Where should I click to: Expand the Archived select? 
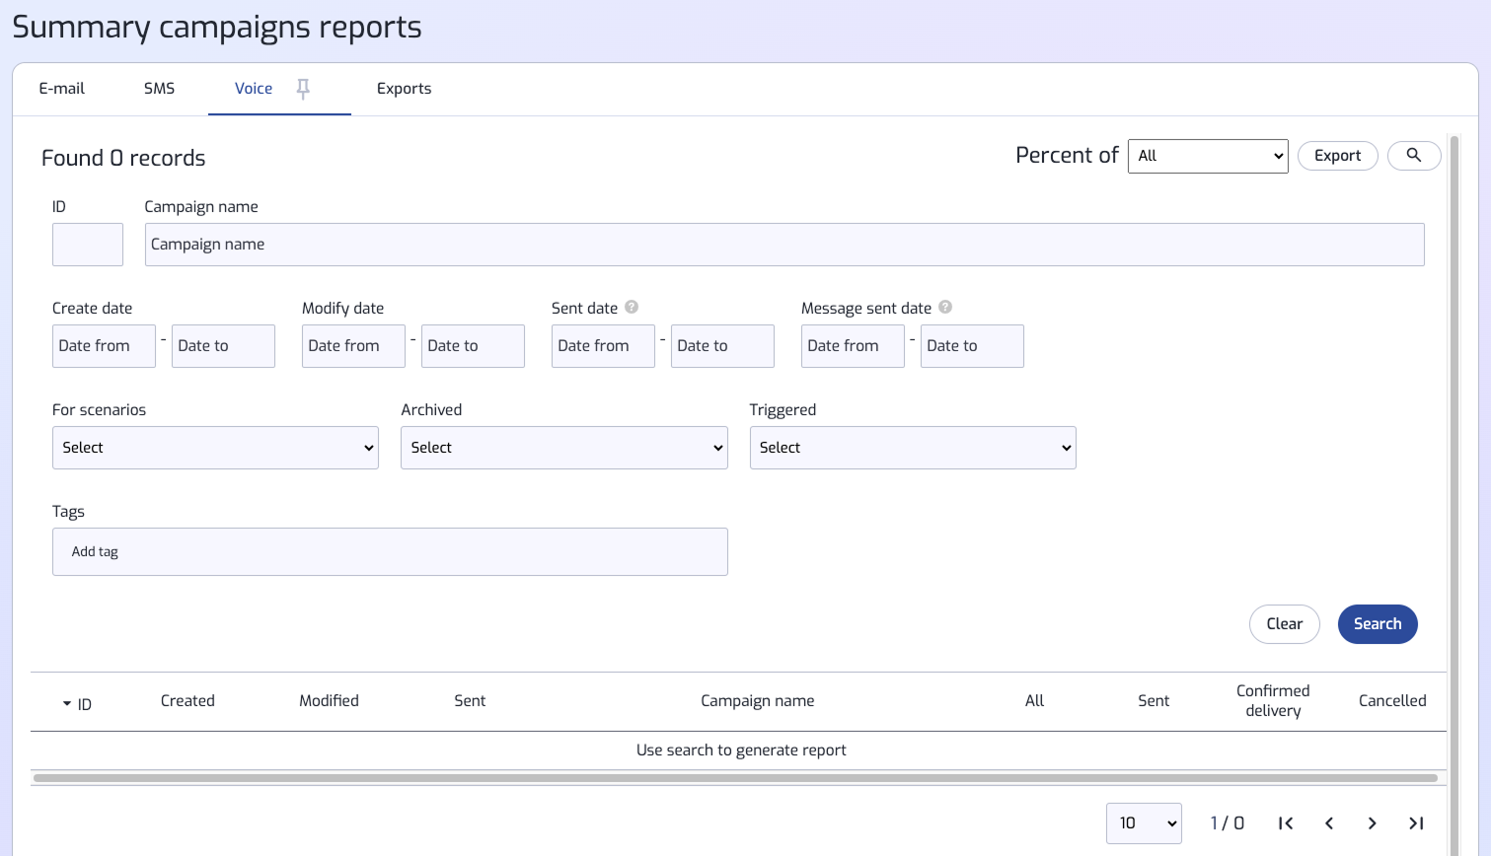tap(564, 448)
